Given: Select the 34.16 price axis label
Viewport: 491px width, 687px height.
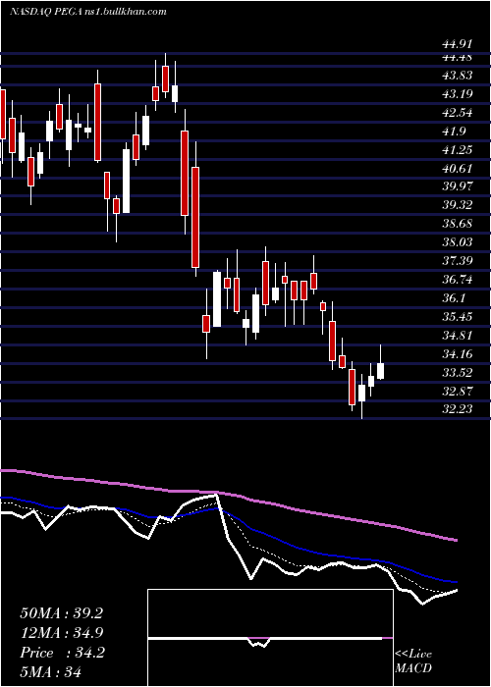Looking at the screenshot, I should 457,353.
